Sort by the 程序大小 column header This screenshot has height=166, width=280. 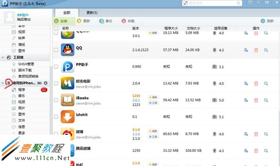[x=171, y=28]
